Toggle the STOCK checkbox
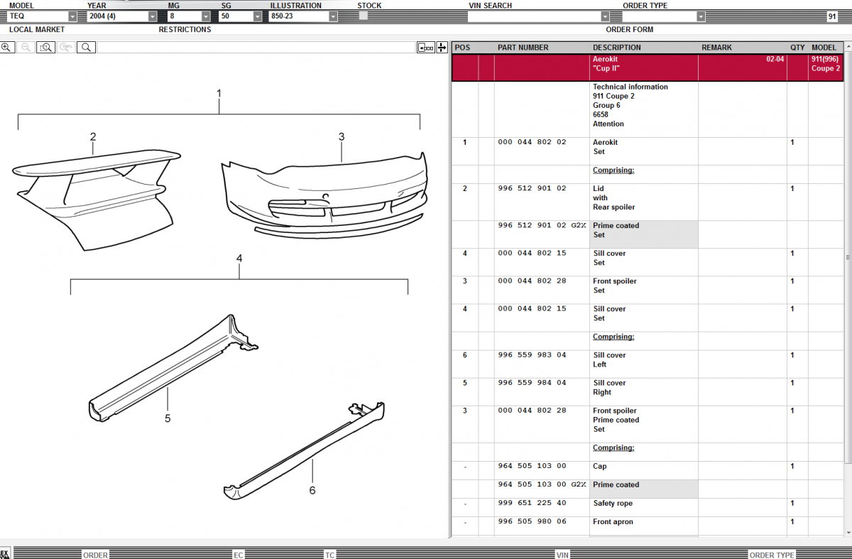 pyautogui.click(x=363, y=16)
